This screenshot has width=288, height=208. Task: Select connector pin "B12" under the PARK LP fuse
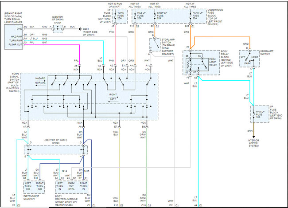(x=187, y=26)
